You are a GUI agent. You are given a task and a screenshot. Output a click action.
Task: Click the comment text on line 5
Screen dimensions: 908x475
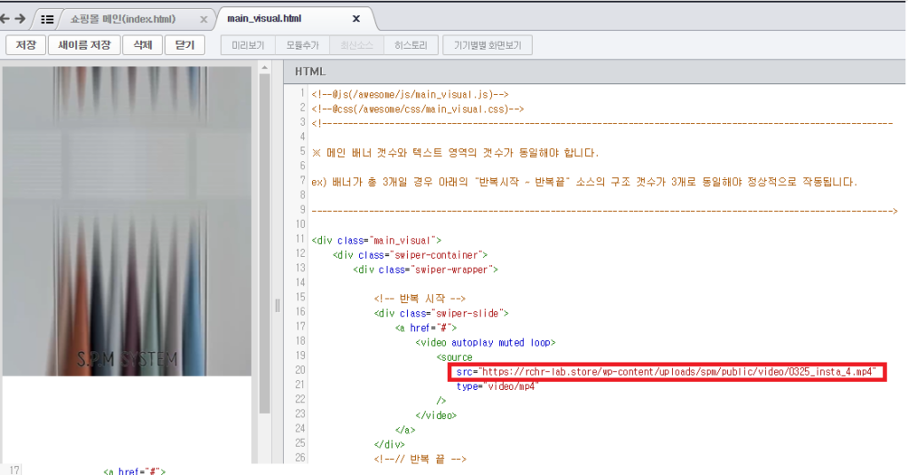click(455, 152)
